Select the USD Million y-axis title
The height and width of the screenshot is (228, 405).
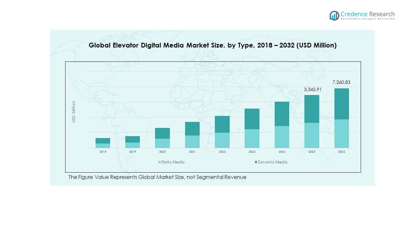click(73, 112)
